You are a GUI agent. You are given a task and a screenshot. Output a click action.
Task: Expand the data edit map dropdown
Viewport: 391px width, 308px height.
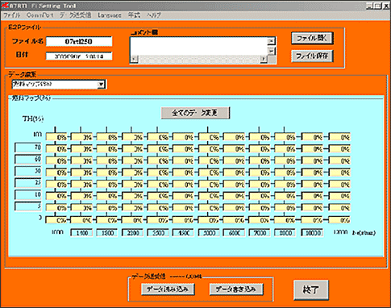pyautogui.click(x=101, y=84)
